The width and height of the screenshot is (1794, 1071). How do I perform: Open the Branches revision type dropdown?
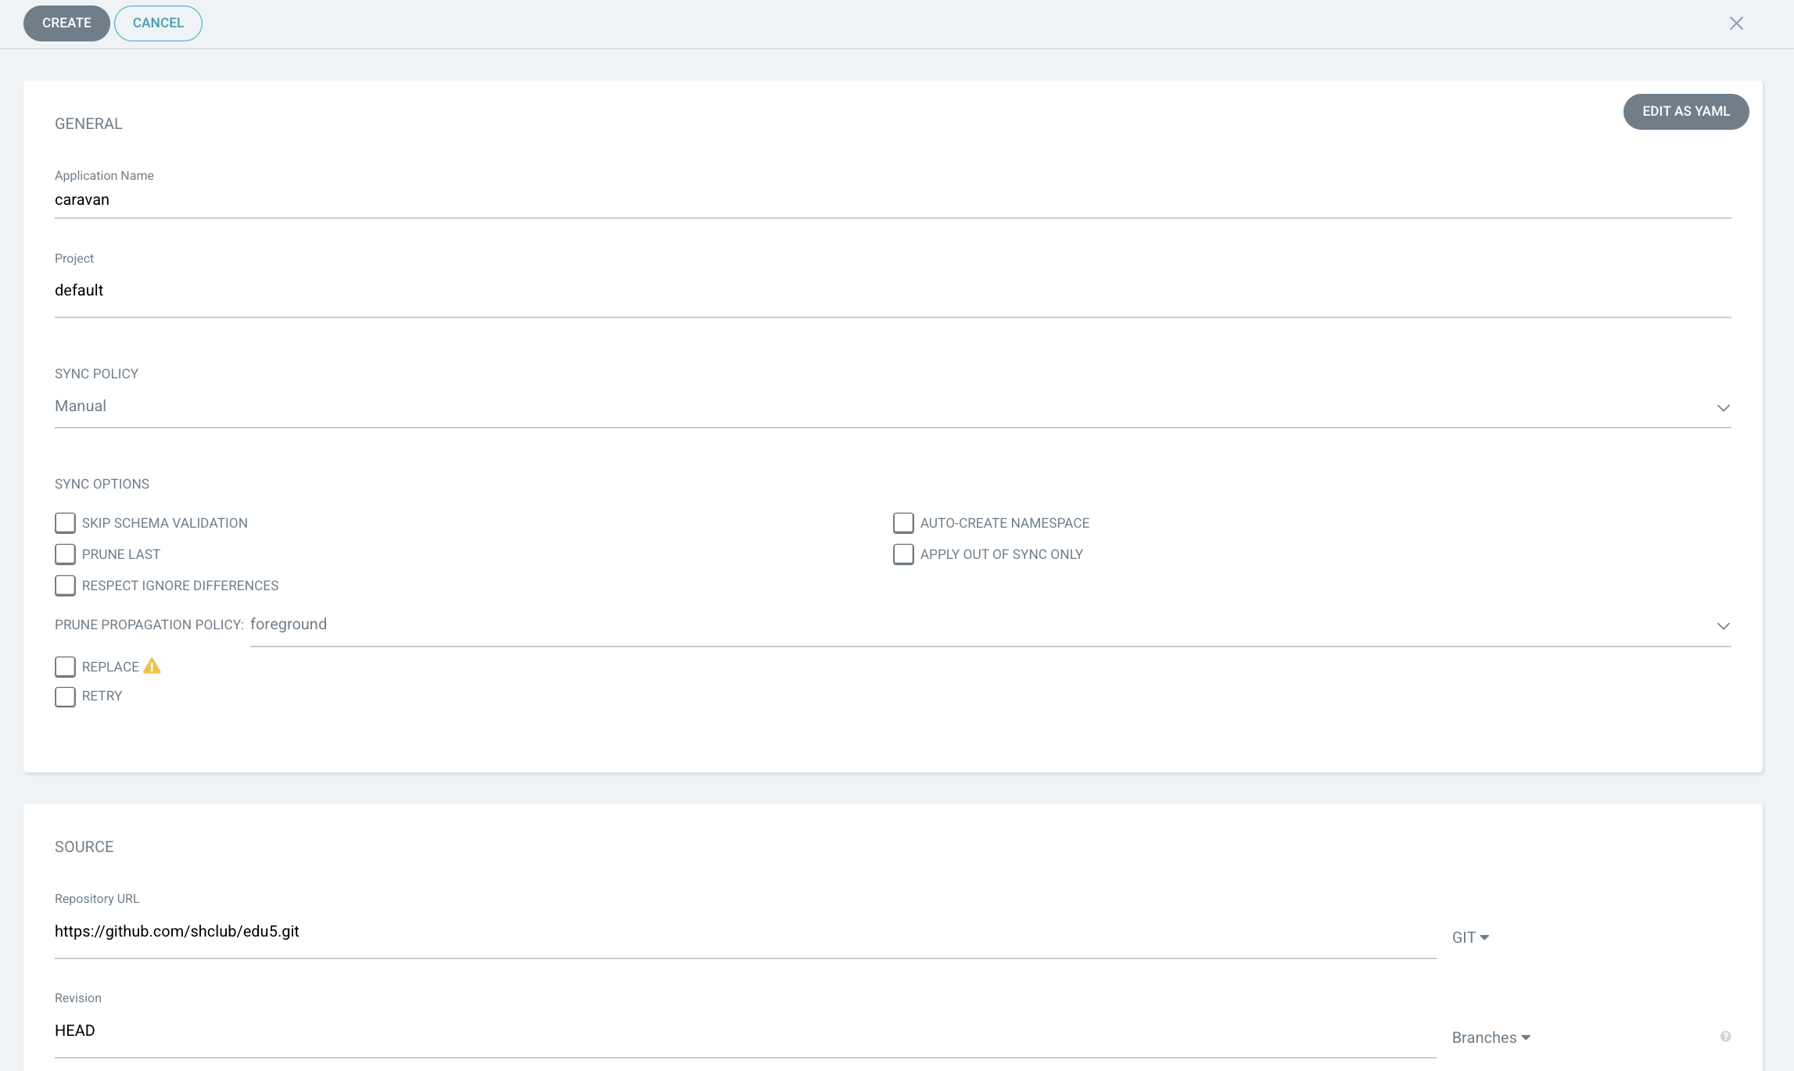pyautogui.click(x=1491, y=1037)
